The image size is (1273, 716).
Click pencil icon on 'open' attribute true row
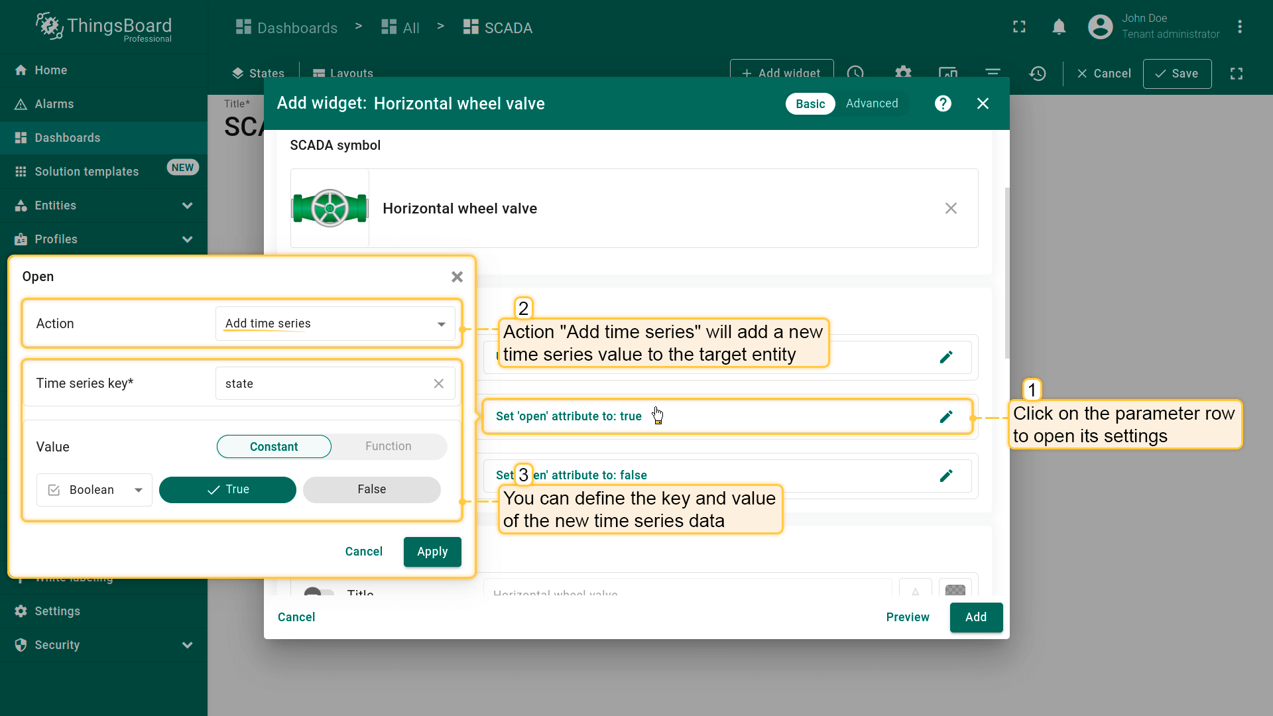click(946, 416)
